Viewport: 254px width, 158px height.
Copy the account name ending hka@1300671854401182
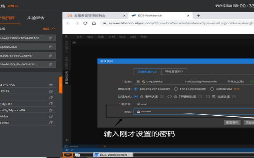(x=50, y=38)
